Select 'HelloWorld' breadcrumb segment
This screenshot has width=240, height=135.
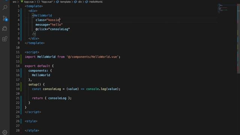pos(94,2)
